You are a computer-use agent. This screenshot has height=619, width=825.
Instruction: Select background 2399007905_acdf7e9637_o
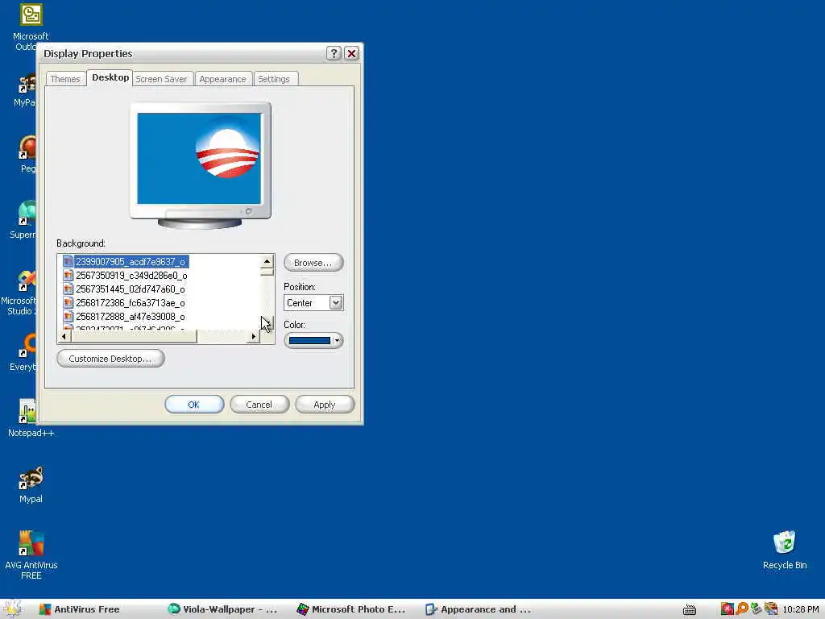click(131, 262)
